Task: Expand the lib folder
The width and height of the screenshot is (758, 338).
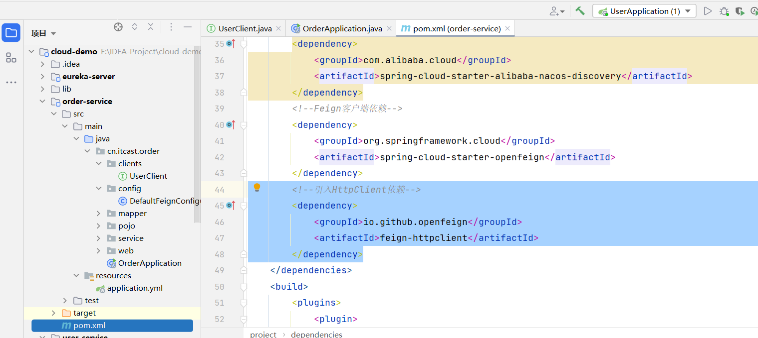Action: 43,89
